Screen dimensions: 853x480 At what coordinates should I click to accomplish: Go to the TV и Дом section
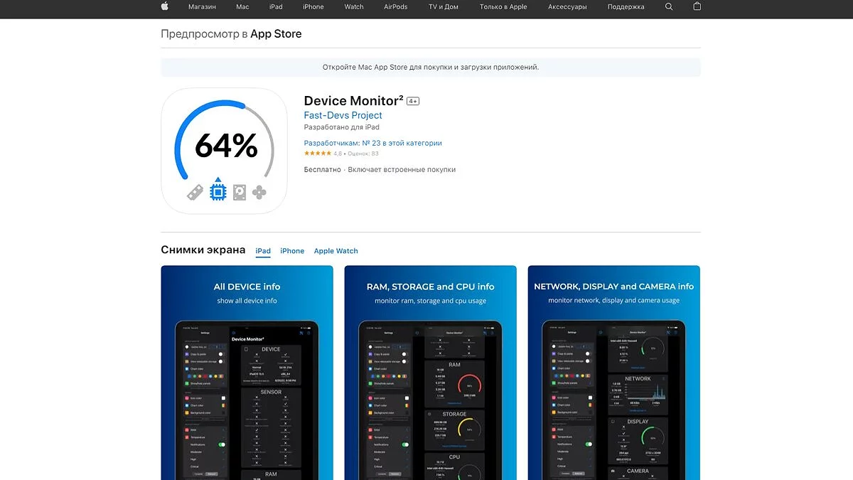pos(443,7)
